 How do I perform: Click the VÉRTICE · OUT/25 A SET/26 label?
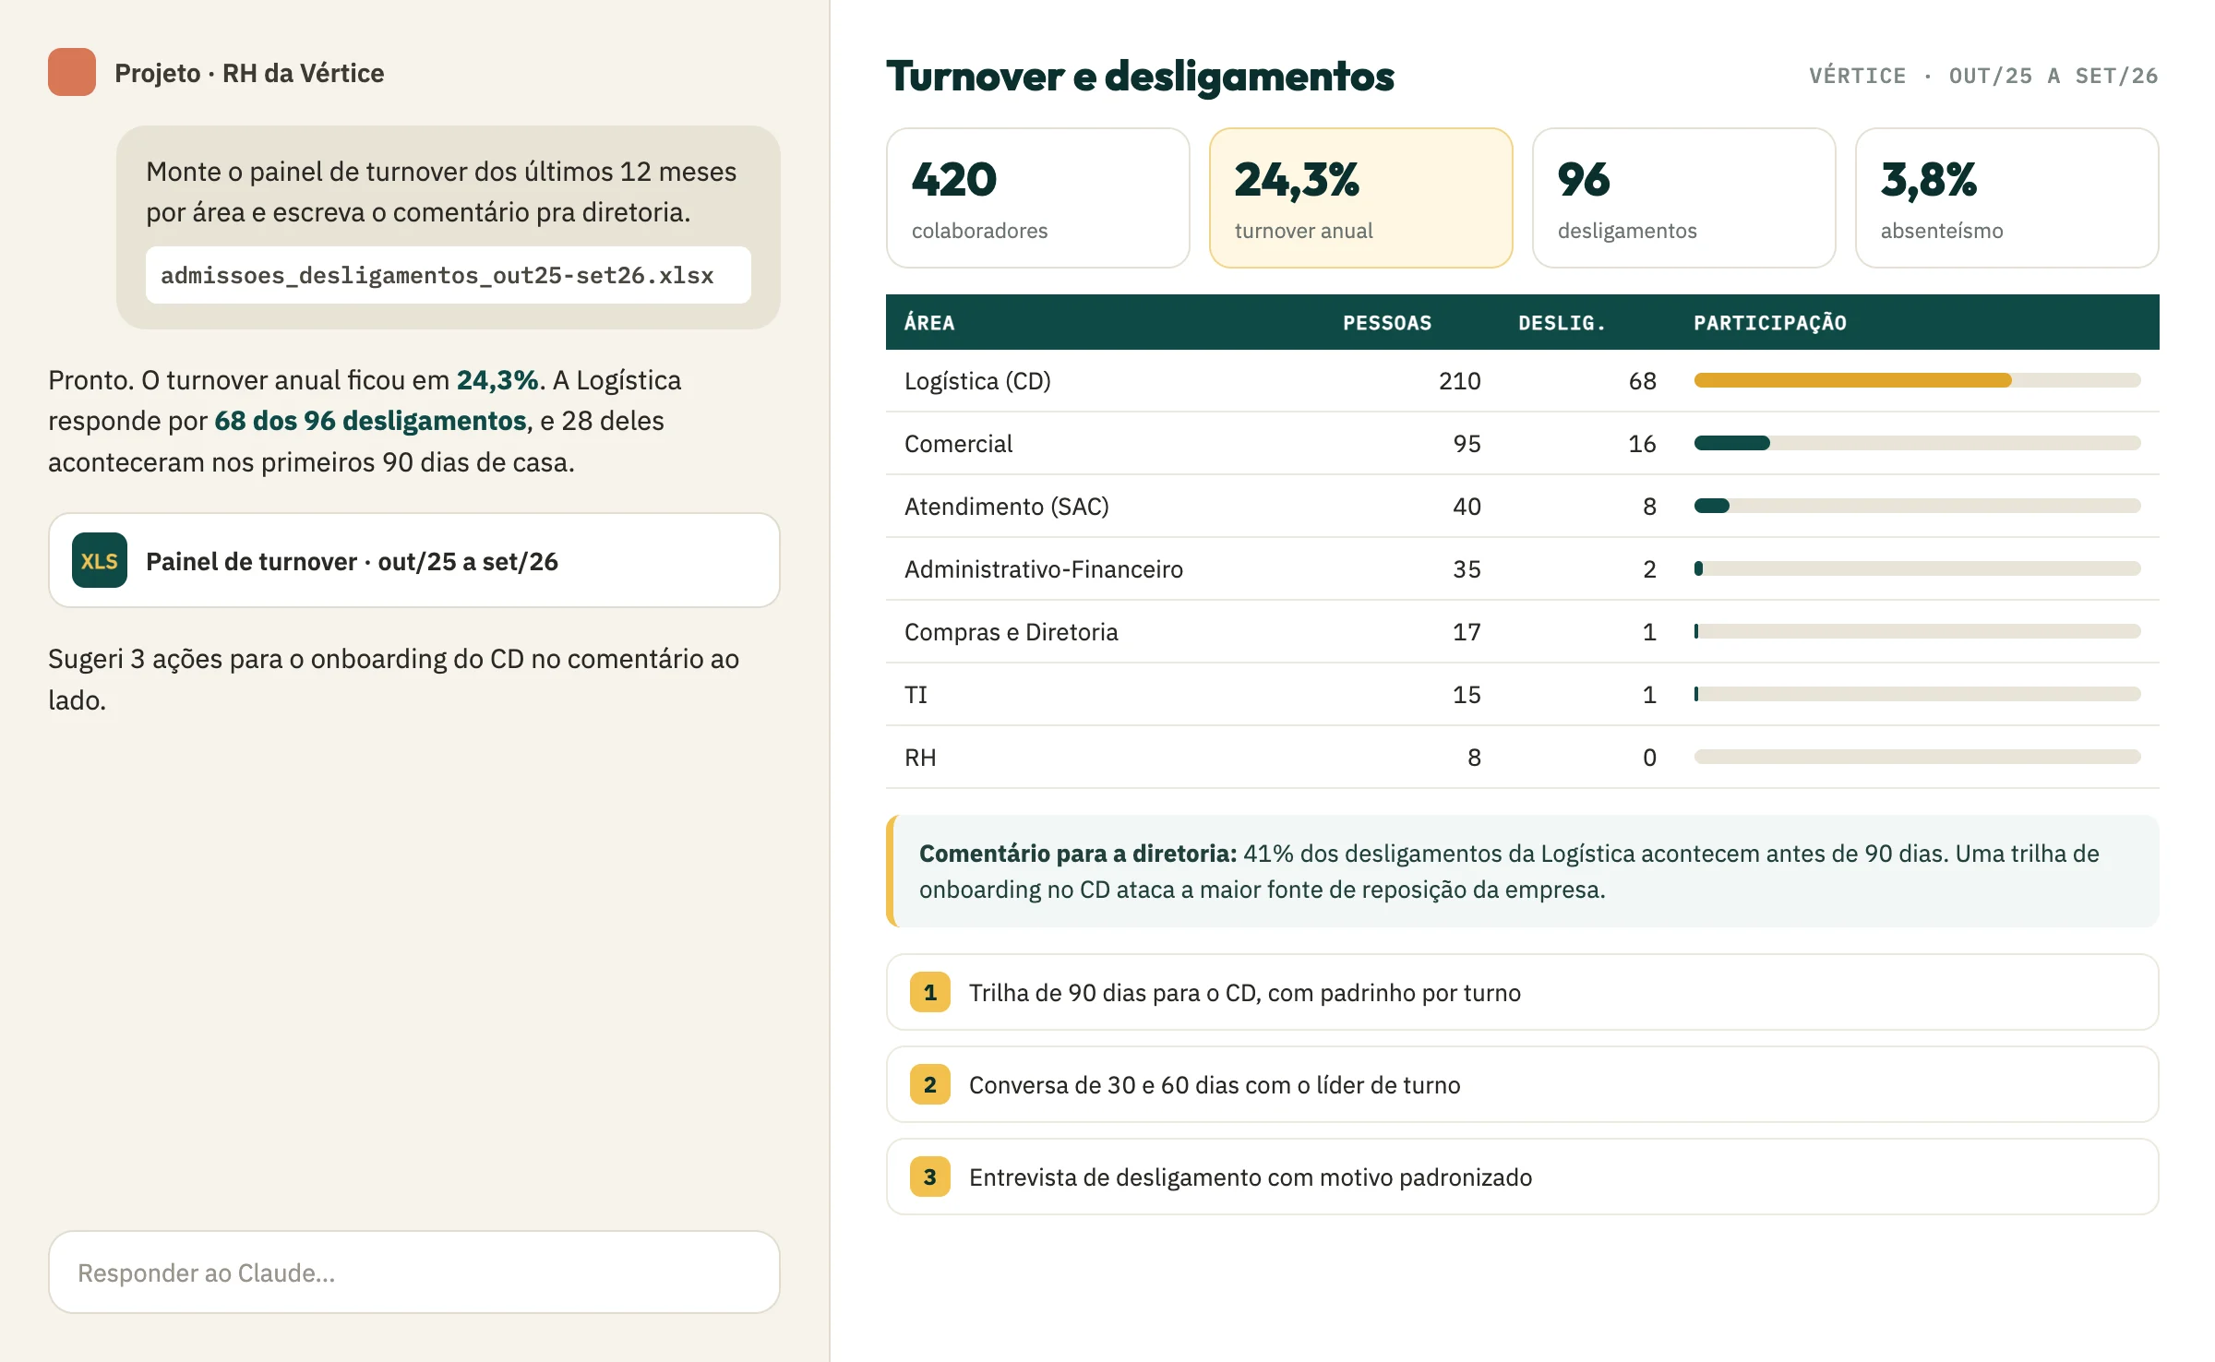pyautogui.click(x=1982, y=76)
